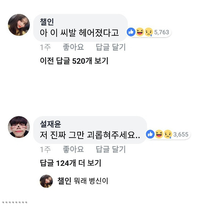Expand 이전 답글 520개 보기

point(74,61)
